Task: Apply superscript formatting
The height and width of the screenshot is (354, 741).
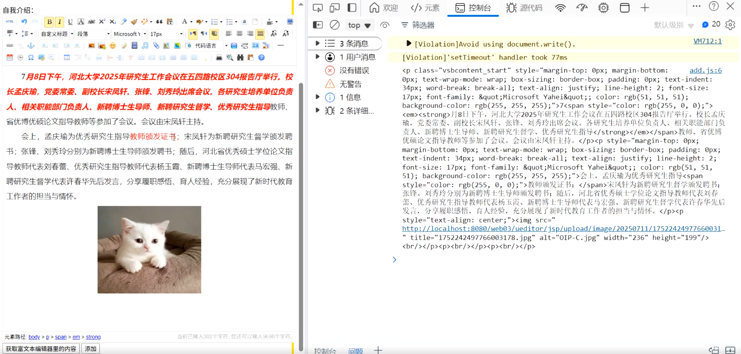Action: pos(102,21)
